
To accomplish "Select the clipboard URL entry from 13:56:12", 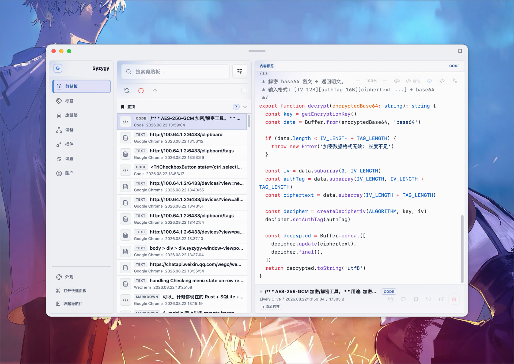I will 182,138.
